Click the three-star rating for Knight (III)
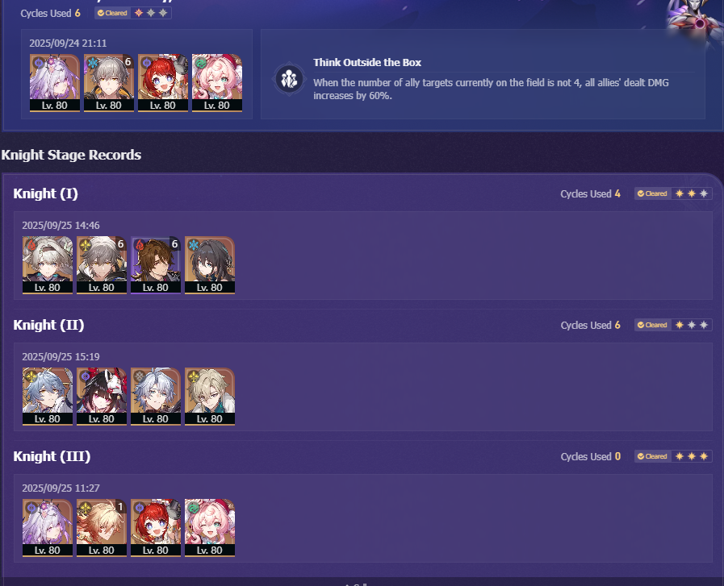Viewport: 724px width, 586px height. 692,456
